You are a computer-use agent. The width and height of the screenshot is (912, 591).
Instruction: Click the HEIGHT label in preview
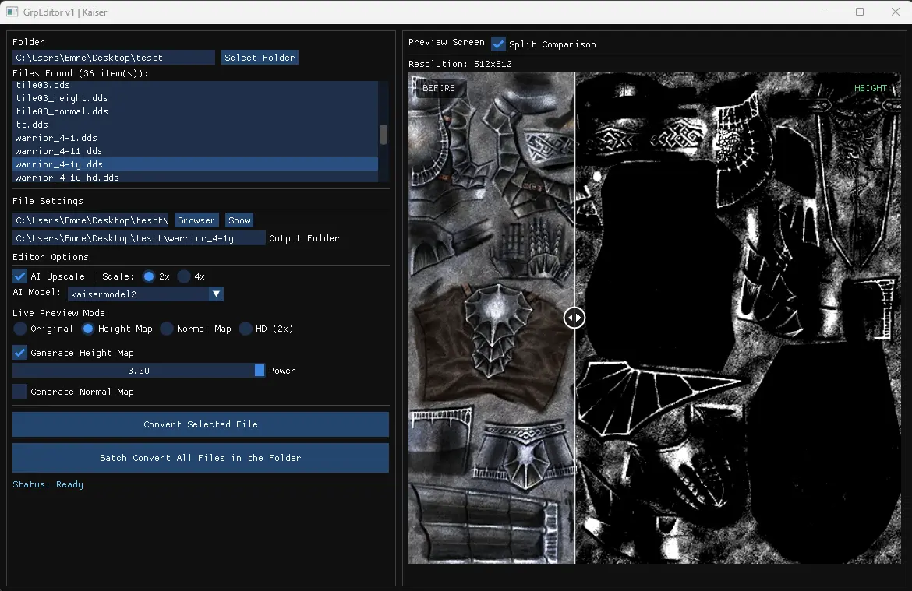point(870,88)
